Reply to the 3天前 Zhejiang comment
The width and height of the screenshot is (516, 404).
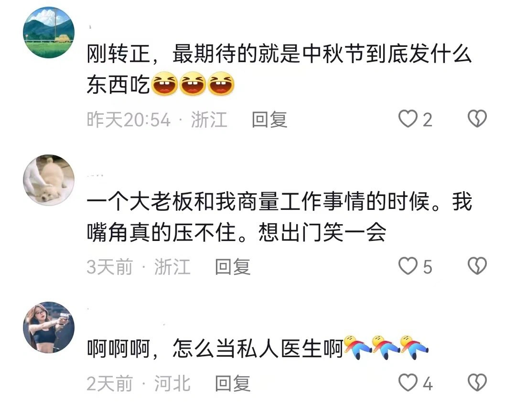tap(233, 266)
